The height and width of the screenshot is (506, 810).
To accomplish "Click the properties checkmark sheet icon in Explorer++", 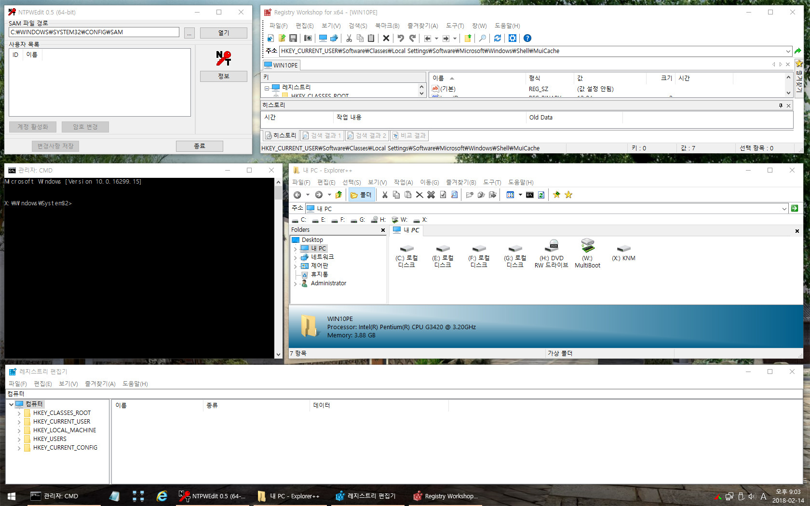I will (443, 195).
